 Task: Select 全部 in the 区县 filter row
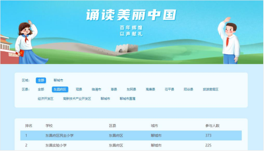(41, 89)
